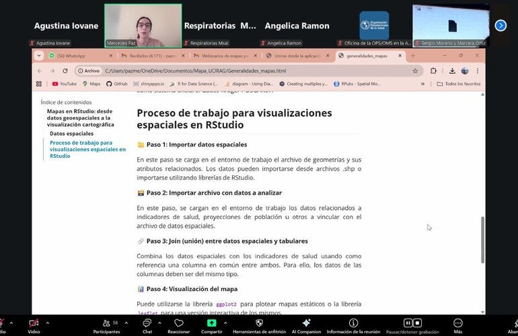This screenshot has height=336, width=518.
Task: Go back in the browser
Action: [40, 71]
